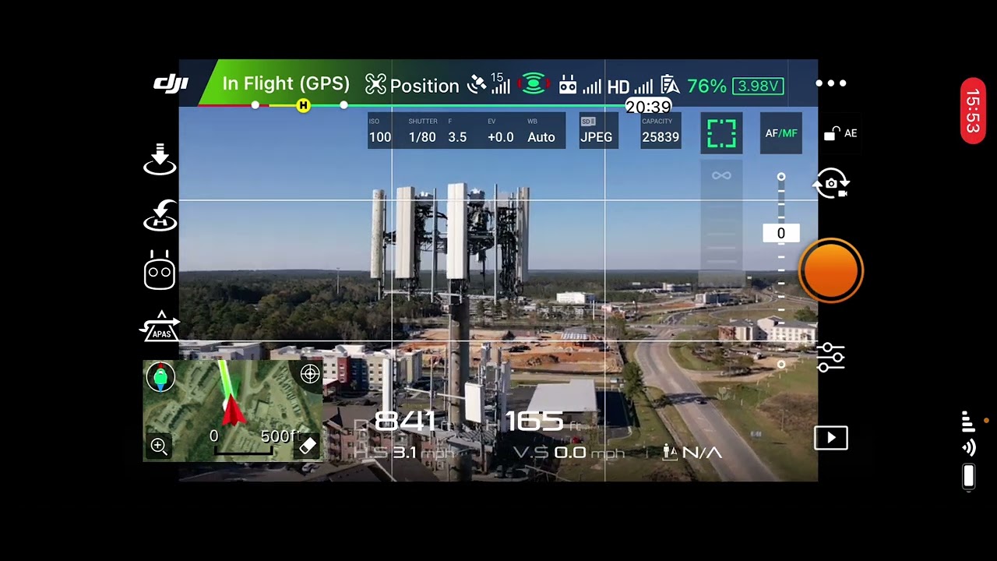The image size is (997, 561).
Task: Adjust ISO value 100
Action: click(x=380, y=131)
